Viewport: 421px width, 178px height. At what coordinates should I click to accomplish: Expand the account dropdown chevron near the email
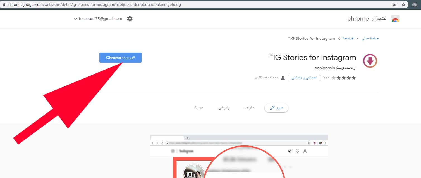[75, 19]
